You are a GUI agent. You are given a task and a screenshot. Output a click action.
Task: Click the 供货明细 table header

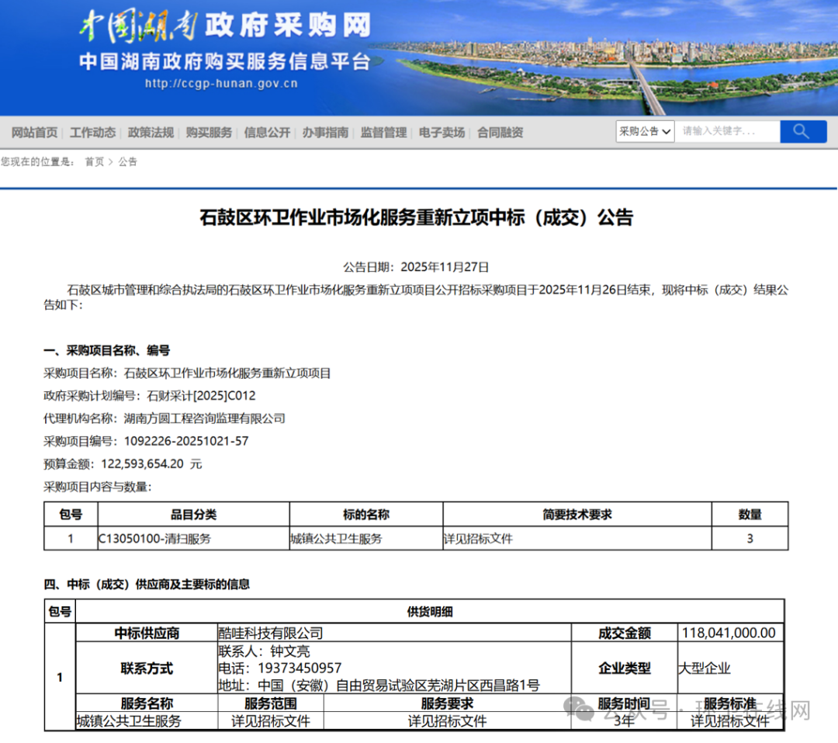click(x=430, y=612)
